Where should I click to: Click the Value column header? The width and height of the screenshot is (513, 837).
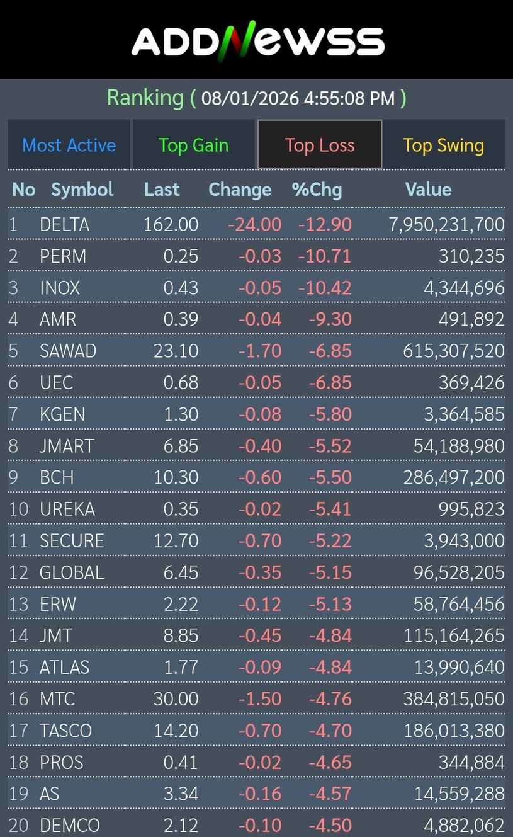(428, 190)
